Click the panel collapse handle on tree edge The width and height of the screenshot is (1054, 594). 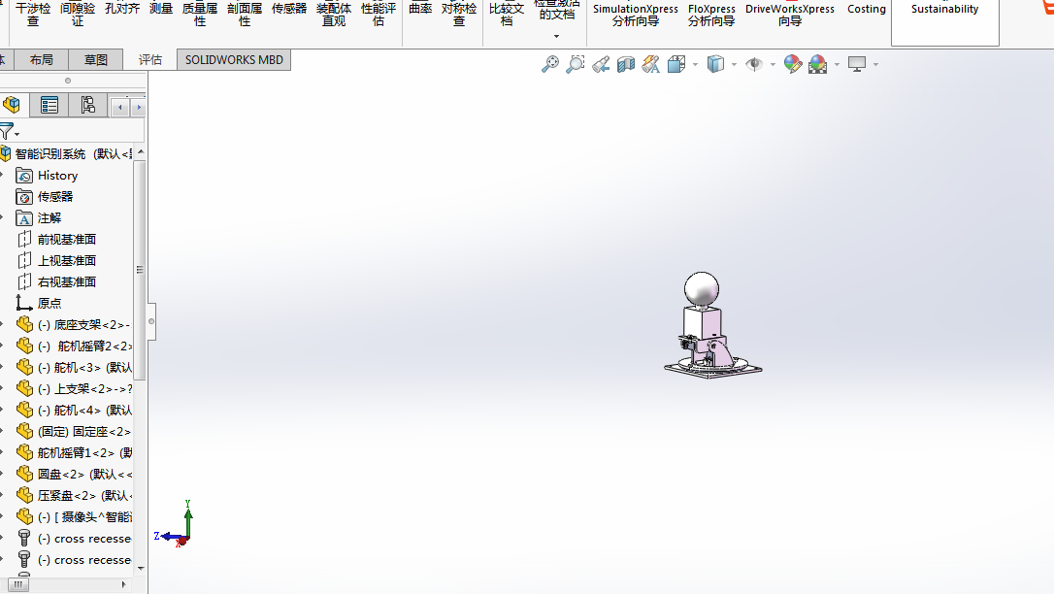click(151, 321)
